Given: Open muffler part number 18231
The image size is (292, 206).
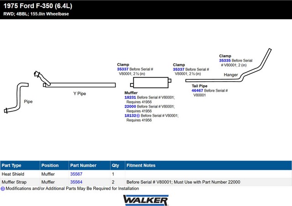Looking at the screenshot, I should (130, 98).
